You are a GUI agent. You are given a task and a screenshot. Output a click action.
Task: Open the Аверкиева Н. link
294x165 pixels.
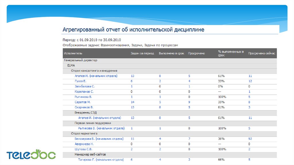point(84,144)
